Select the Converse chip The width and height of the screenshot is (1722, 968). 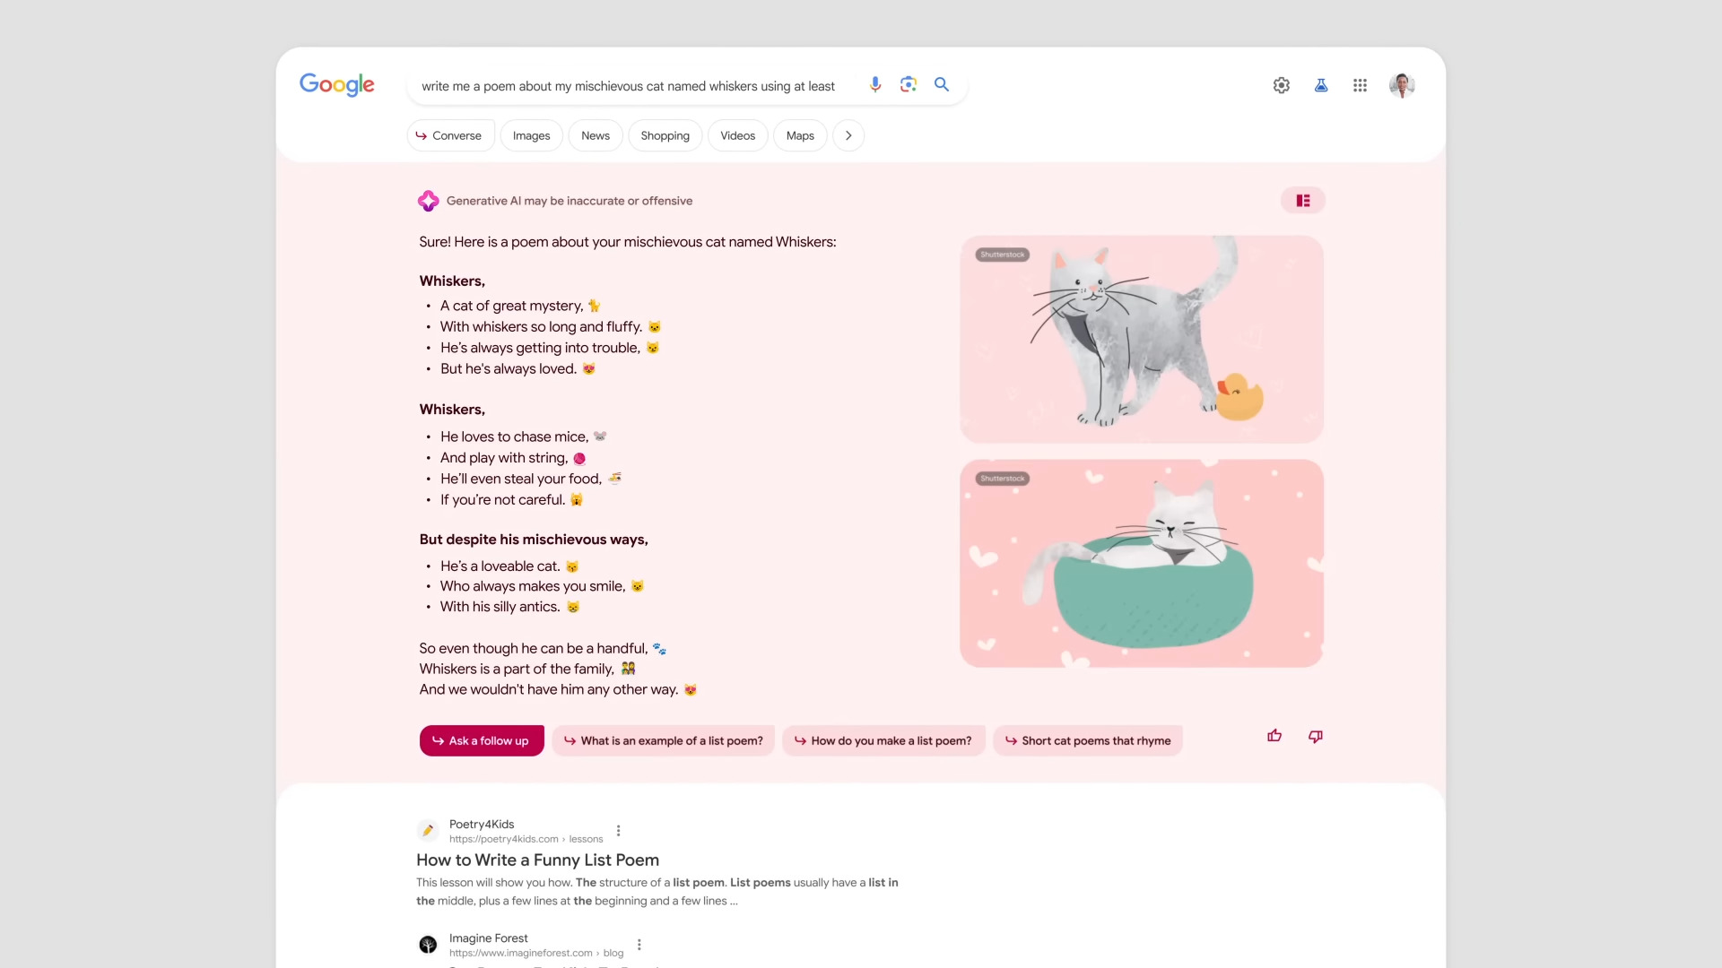[450, 136]
